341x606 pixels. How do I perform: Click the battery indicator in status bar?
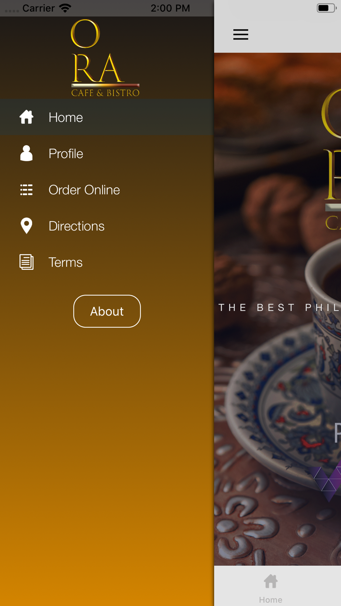(326, 8)
